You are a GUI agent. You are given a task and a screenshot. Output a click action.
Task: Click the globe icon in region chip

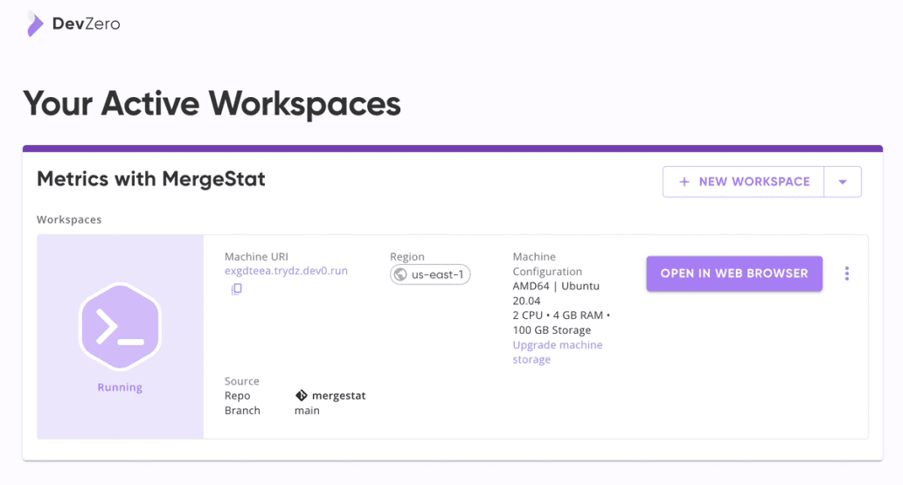click(400, 274)
